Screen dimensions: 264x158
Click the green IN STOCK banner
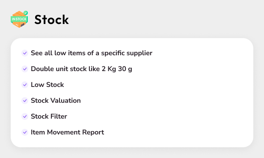[x=19, y=19]
